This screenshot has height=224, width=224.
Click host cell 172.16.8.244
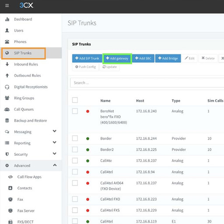pos(146,138)
